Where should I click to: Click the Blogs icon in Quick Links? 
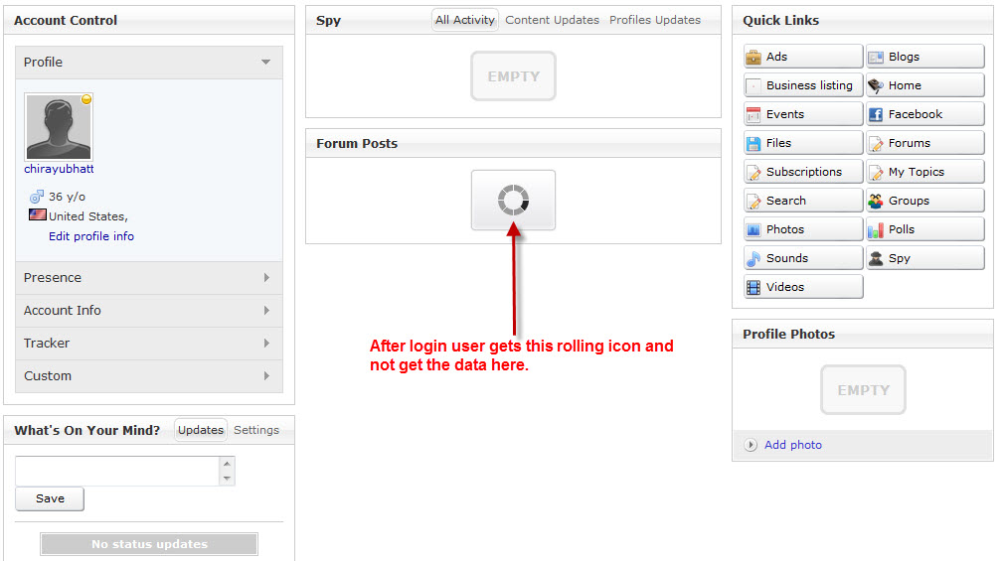coord(876,57)
